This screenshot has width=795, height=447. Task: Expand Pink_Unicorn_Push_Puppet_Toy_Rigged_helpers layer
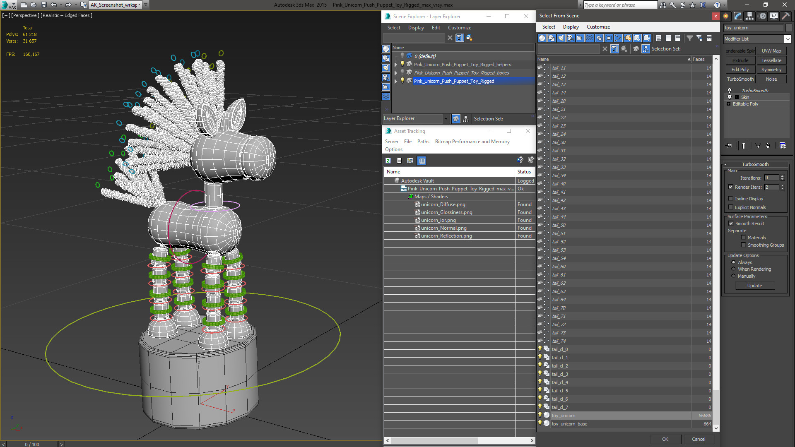tap(396, 65)
